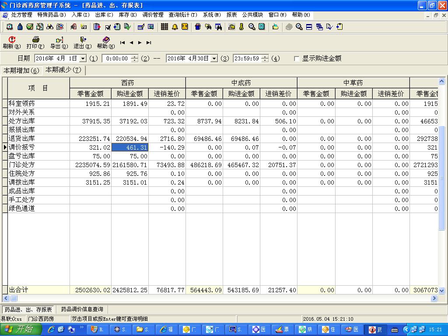
Task: Open the 处方管理 menu
Action: click(21, 15)
